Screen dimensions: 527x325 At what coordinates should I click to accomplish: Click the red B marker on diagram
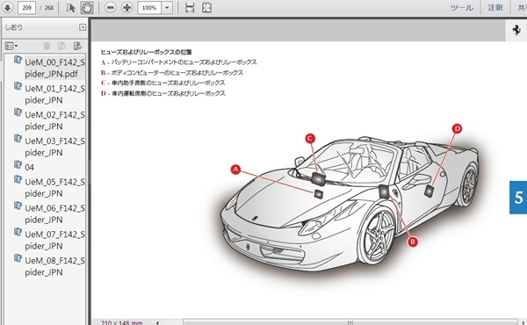(x=413, y=242)
